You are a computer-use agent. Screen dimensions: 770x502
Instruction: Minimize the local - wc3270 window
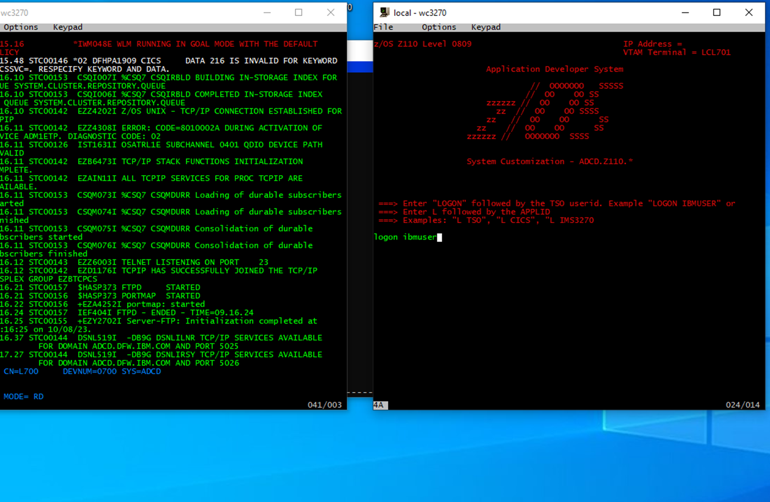tap(685, 13)
